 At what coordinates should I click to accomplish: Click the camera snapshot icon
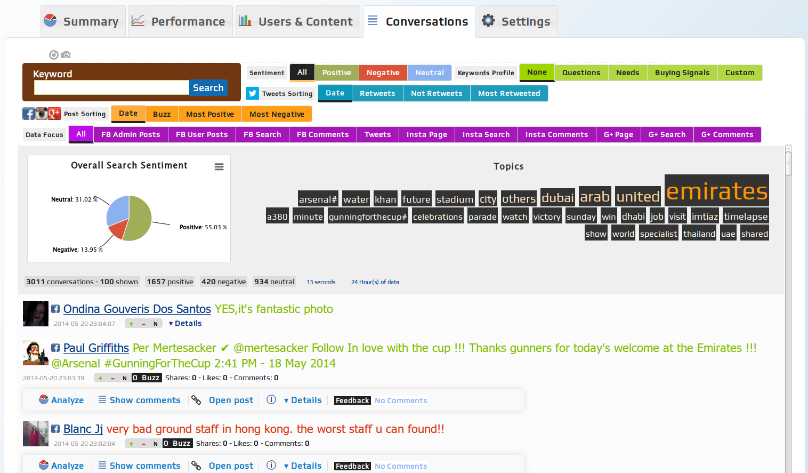click(66, 54)
